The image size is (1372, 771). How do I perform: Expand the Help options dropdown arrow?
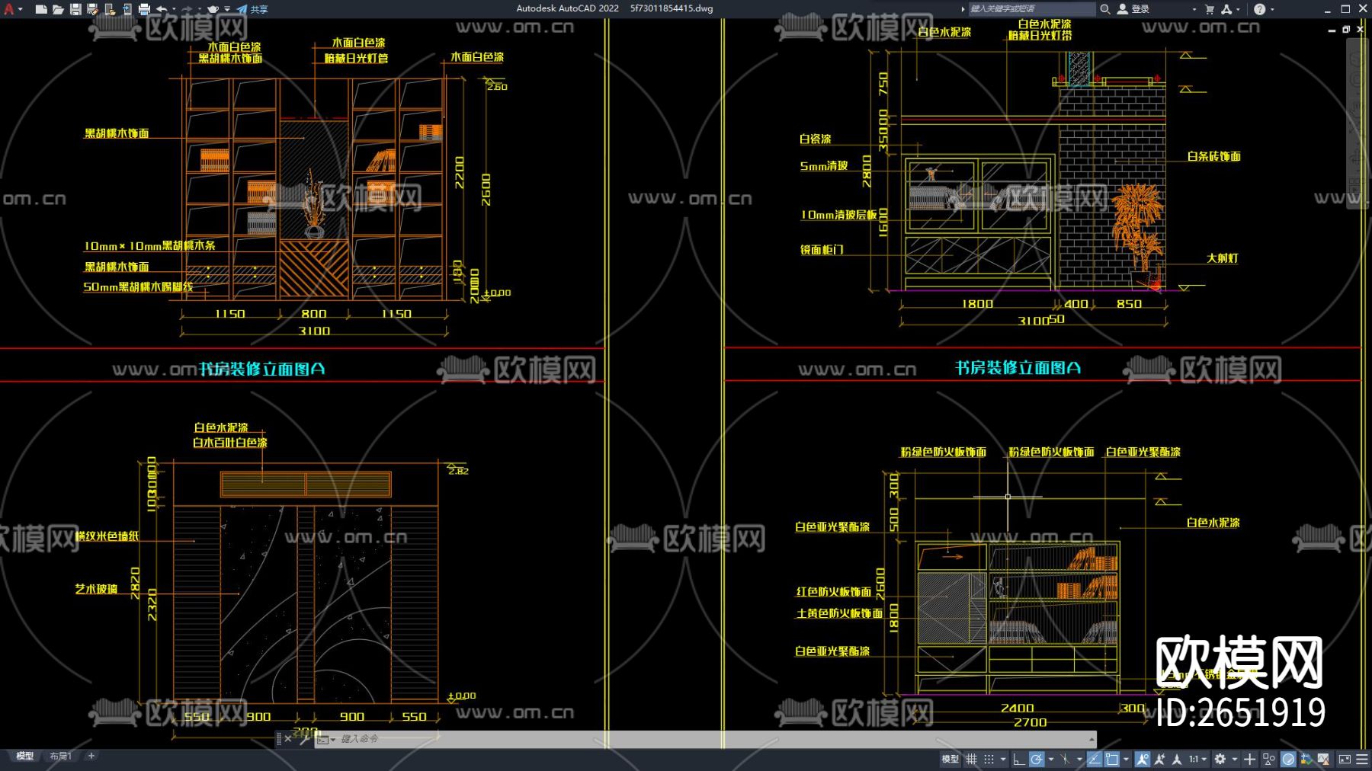coord(1272,9)
